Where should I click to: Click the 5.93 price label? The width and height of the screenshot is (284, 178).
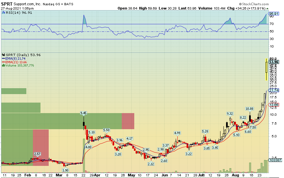pos(236,135)
